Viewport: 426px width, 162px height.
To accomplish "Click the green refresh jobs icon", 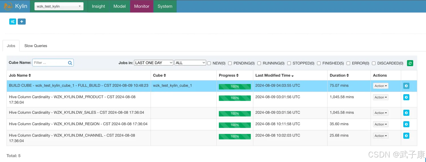I will (x=410, y=63).
